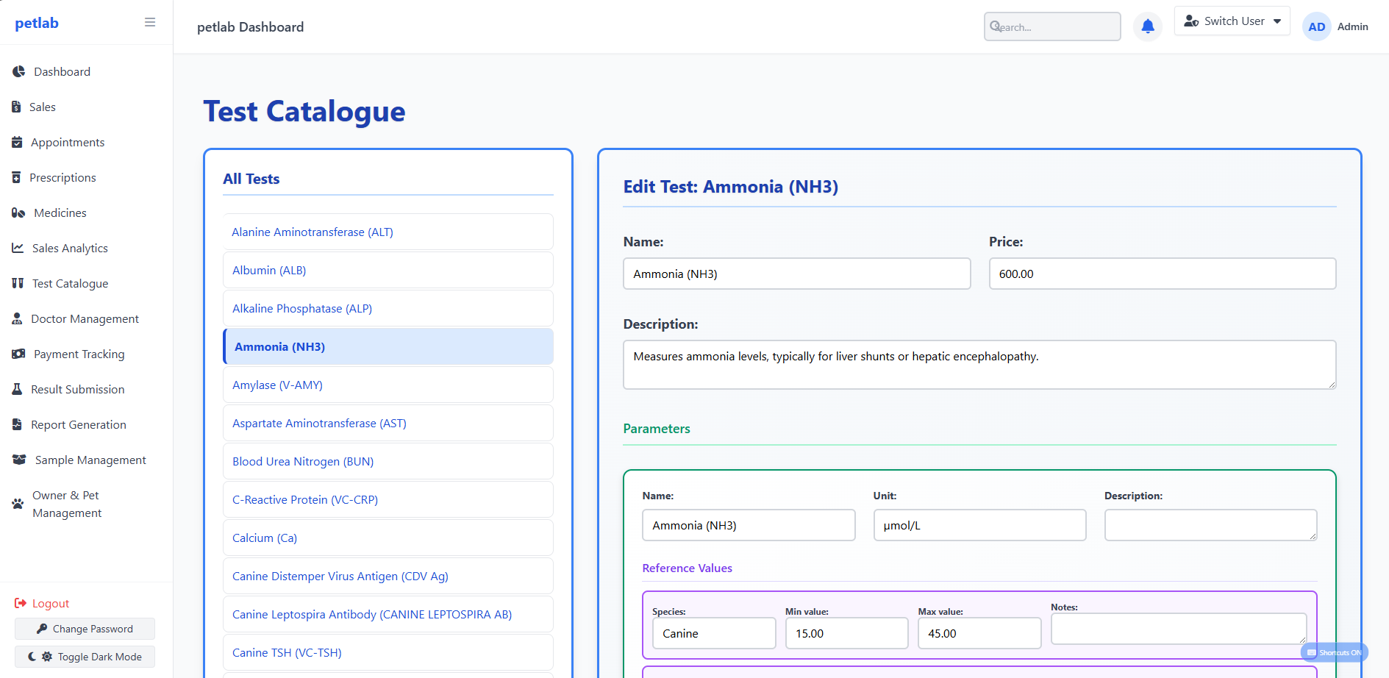
Task: Click the Sample Management icon
Action: [19, 460]
